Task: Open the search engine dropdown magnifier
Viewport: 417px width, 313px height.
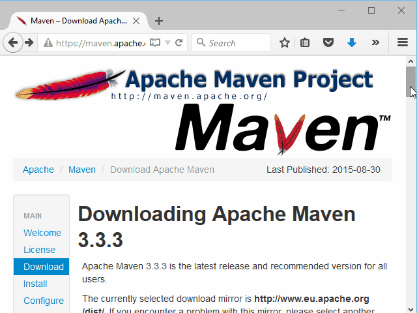Action: pyautogui.click(x=201, y=43)
